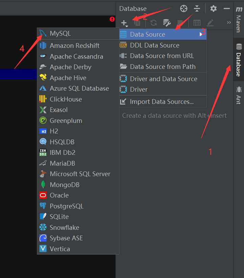Select MongoDB

point(78,185)
